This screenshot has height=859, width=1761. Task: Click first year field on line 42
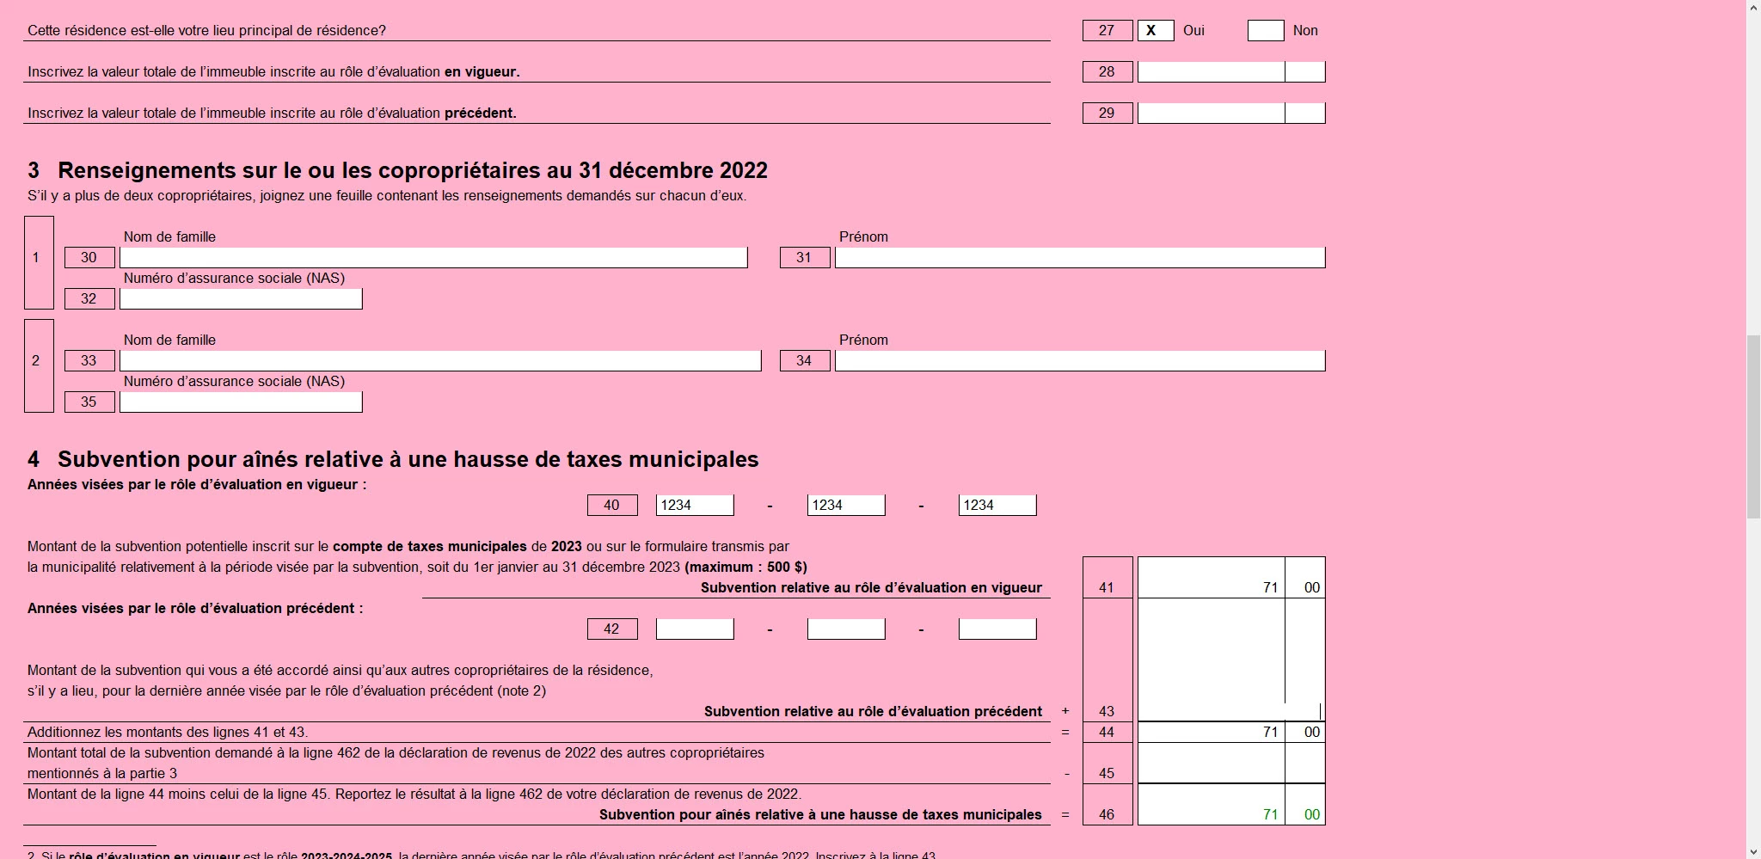pyautogui.click(x=695, y=629)
